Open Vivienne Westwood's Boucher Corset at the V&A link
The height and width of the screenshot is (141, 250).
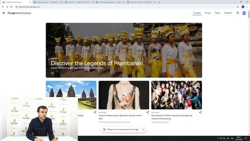point(120,117)
